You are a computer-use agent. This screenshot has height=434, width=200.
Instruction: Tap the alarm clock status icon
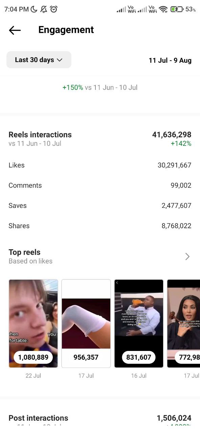[53, 9]
